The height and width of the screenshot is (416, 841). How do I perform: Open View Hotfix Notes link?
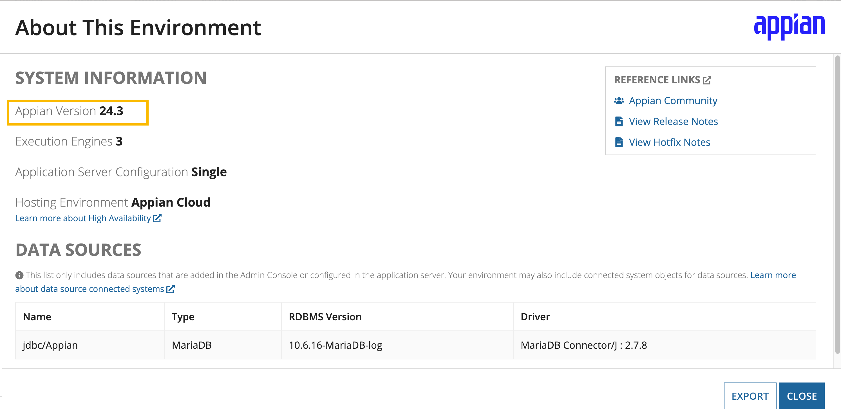pos(669,142)
